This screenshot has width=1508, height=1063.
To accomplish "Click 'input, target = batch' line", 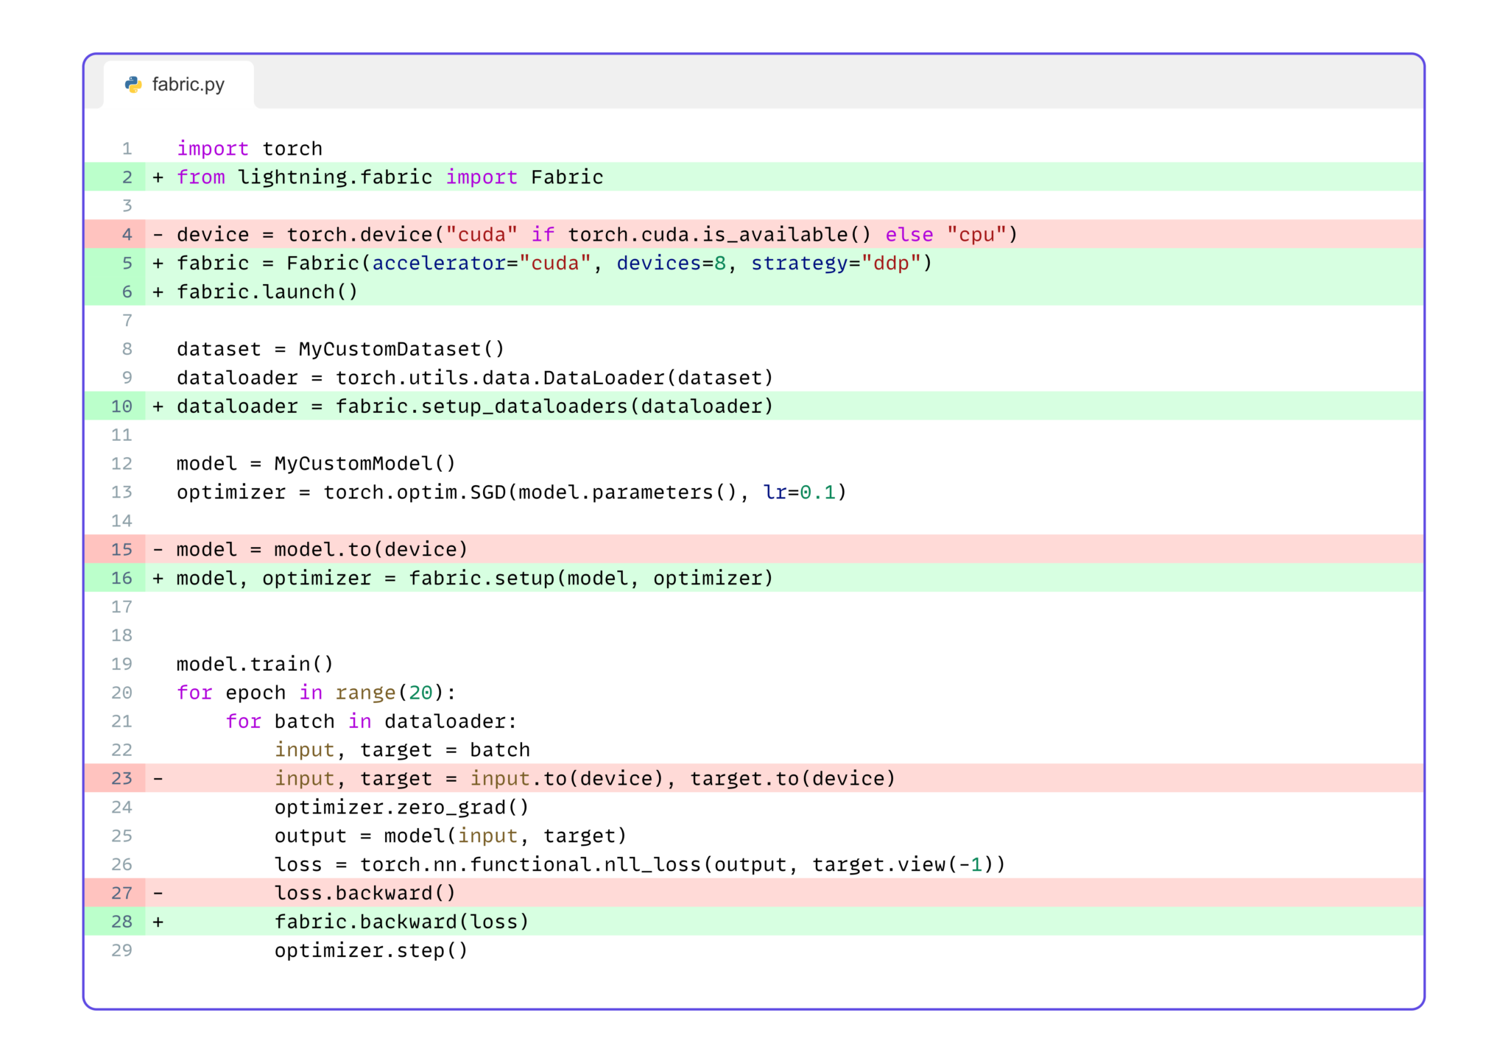I will pos(402,750).
